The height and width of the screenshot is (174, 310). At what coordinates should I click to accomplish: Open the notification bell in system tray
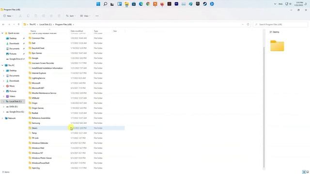pyautogui.click(x=306, y=4)
